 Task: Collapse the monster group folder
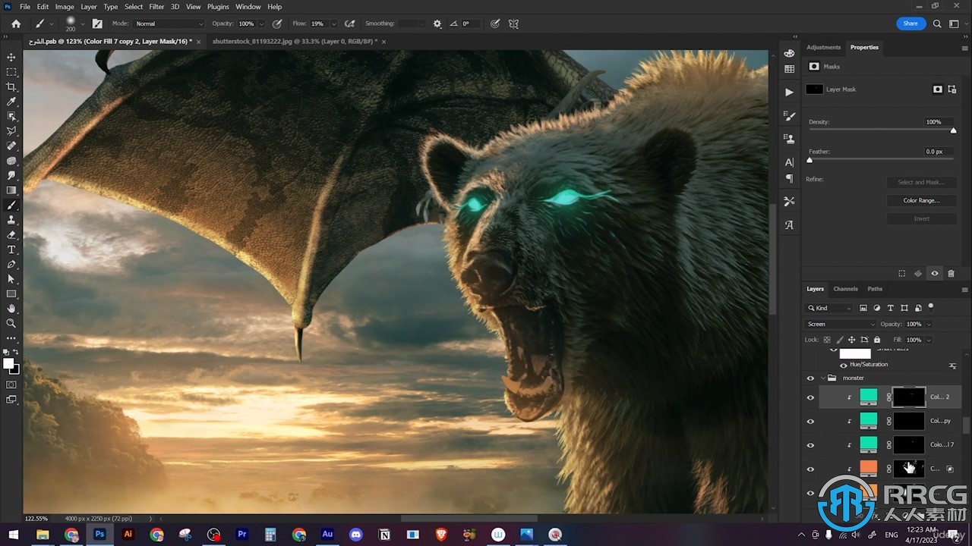[x=822, y=378]
